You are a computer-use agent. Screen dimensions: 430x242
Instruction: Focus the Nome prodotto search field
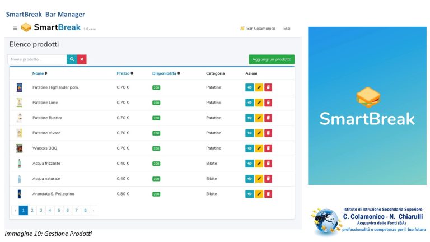(x=37, y=59)
